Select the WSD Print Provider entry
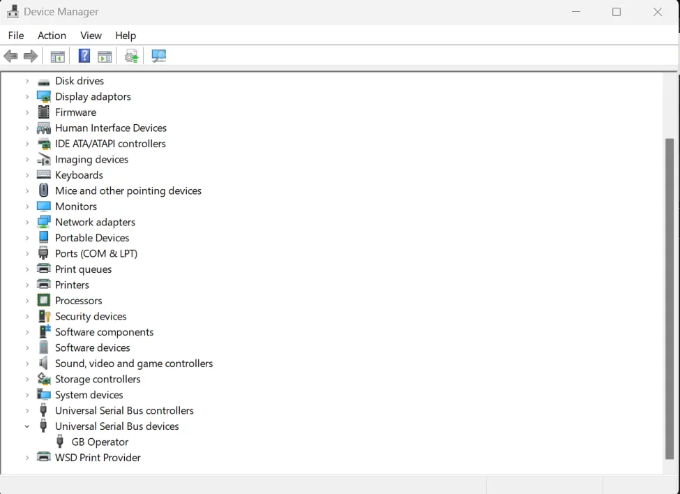The width and height of the screenshot is (680, 494). pyautogui.click(x=98, y=458)
